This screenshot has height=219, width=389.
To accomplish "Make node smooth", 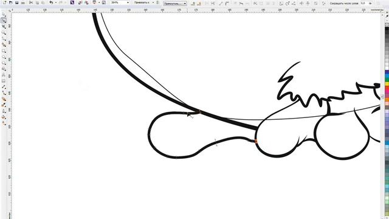I will pos(241,4).
